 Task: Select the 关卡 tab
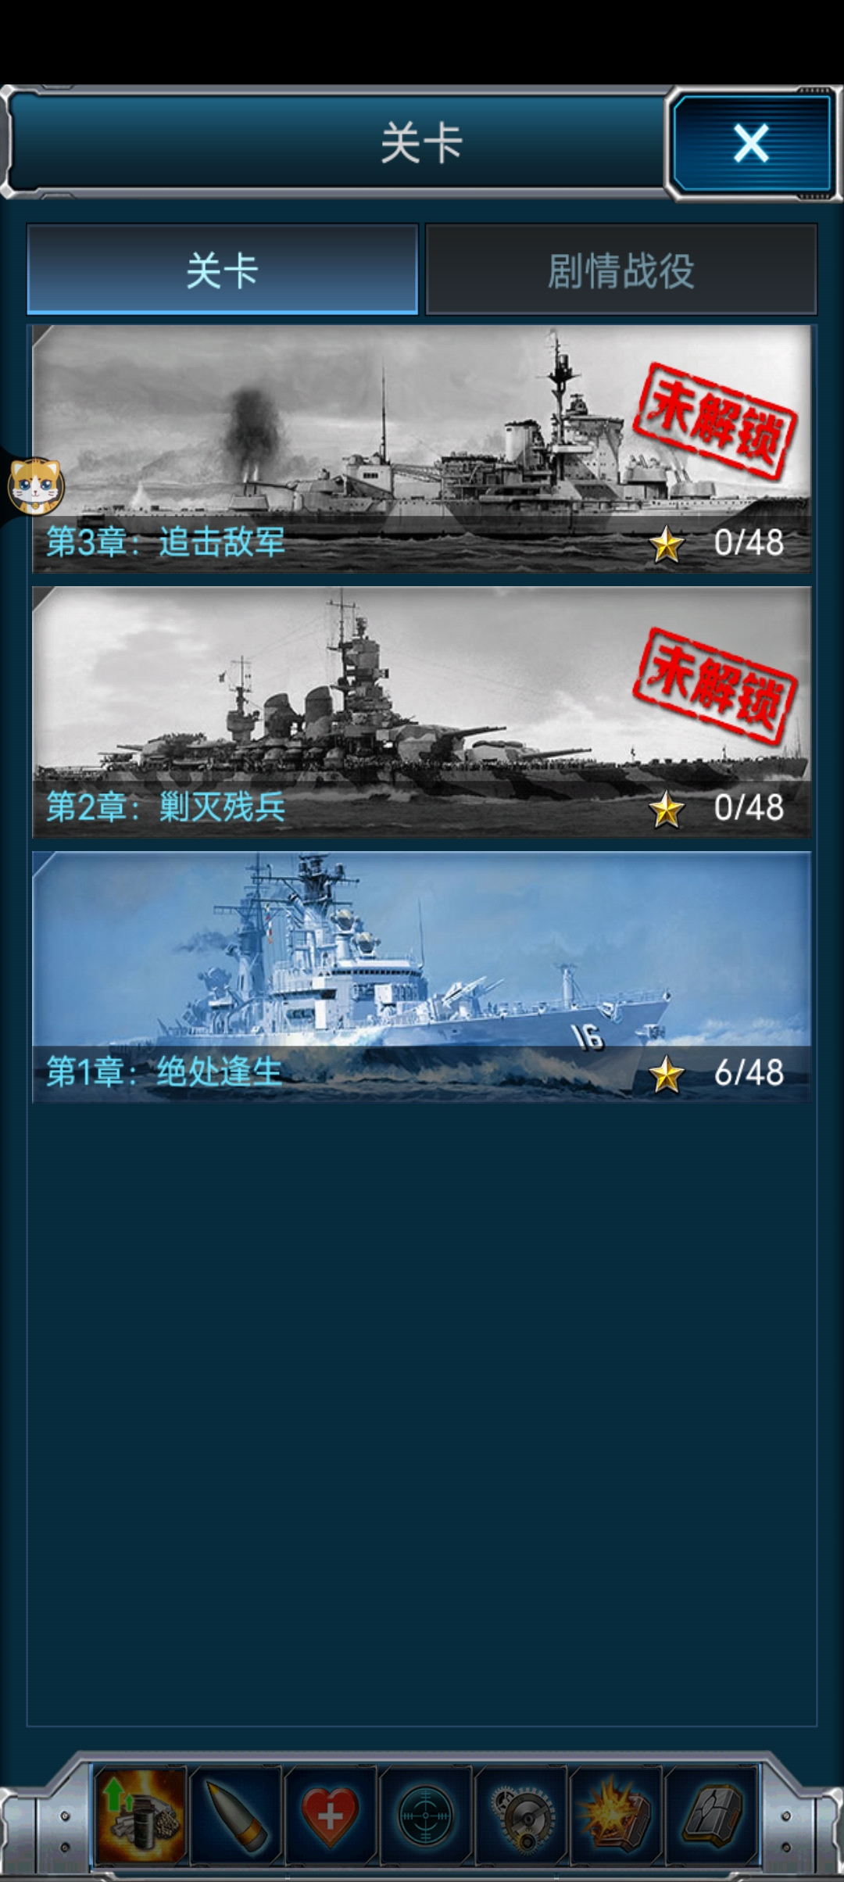tap(223, 270)
